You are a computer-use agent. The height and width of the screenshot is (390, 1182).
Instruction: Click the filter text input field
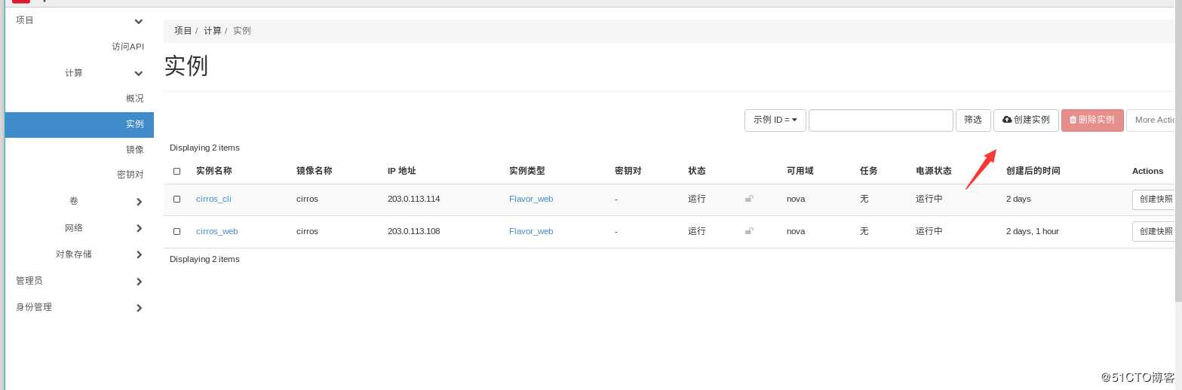coord(881,120)
